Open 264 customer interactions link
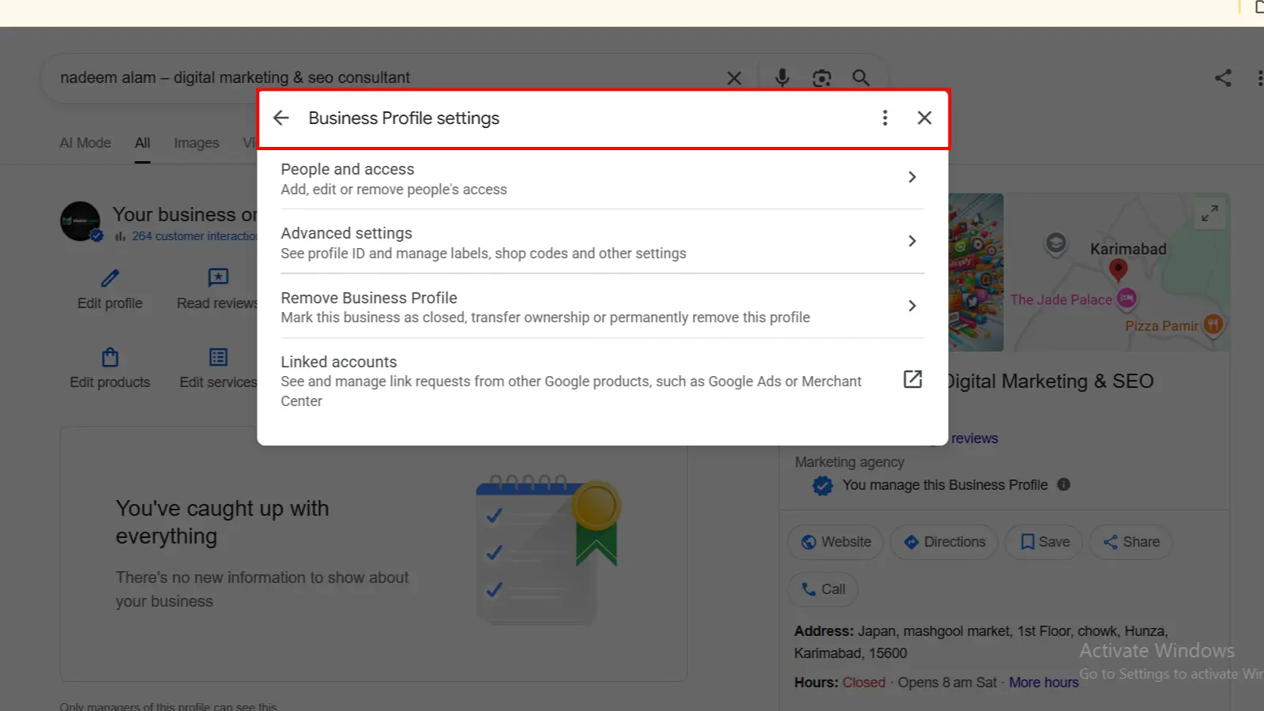This screenshot has height=711, width=1264. pos(194,236)
